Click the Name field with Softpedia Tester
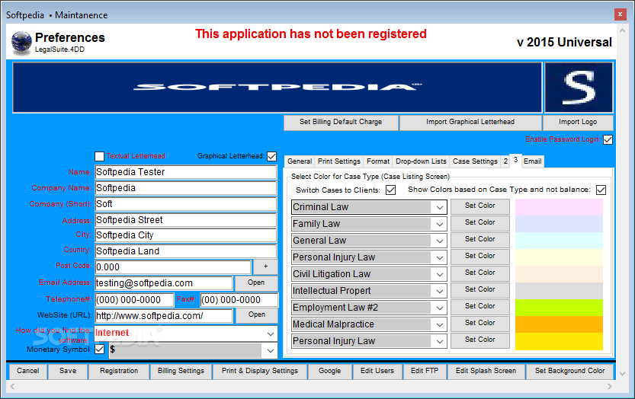This screenshot has height=399, width=635. [185, 172]
